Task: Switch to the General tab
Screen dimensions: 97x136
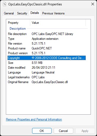Action: (9, 13)
